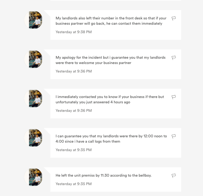Click the timestamp under the apology message
The image size is (203, 196).
click(x=74, y=71)
